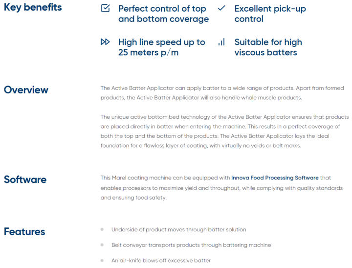Click the "Underside of product moves through batter" item
Screen dimensions: 352x268
tap(179, 229)
